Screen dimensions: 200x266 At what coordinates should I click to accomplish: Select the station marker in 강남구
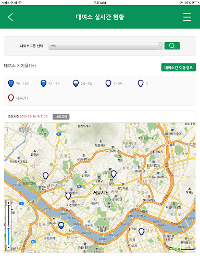tap(141, 232)
